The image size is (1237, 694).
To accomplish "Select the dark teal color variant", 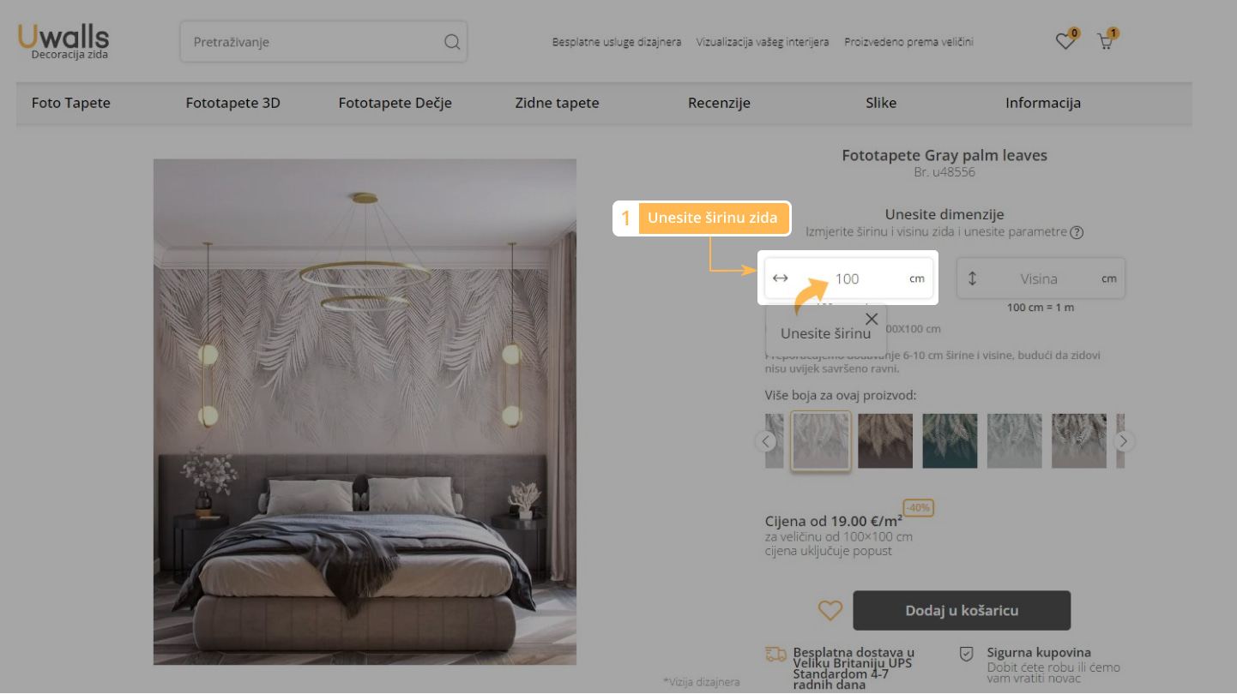I will [950, 441].
